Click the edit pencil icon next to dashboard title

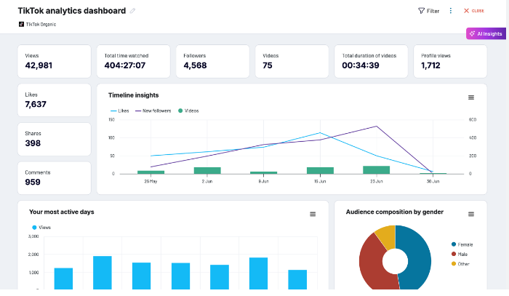[132, 11]
